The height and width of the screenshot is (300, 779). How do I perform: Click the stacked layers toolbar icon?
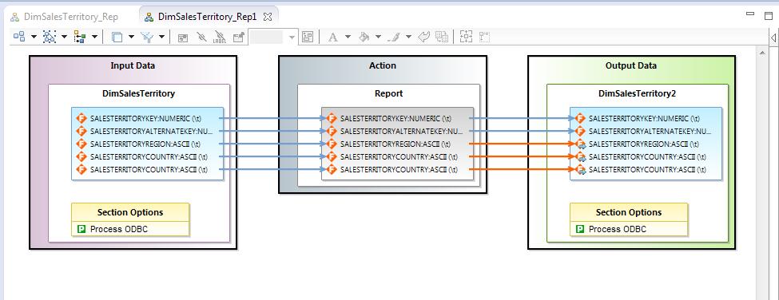pos(117,37)
